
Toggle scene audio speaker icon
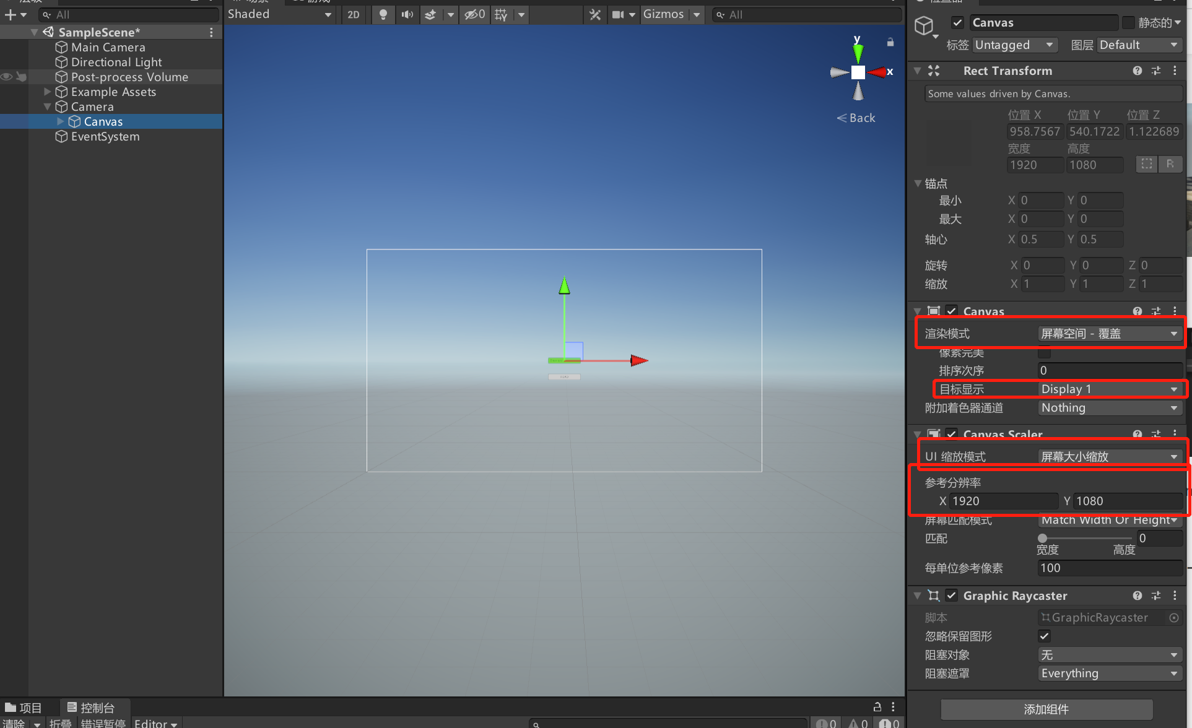point(407,14)
